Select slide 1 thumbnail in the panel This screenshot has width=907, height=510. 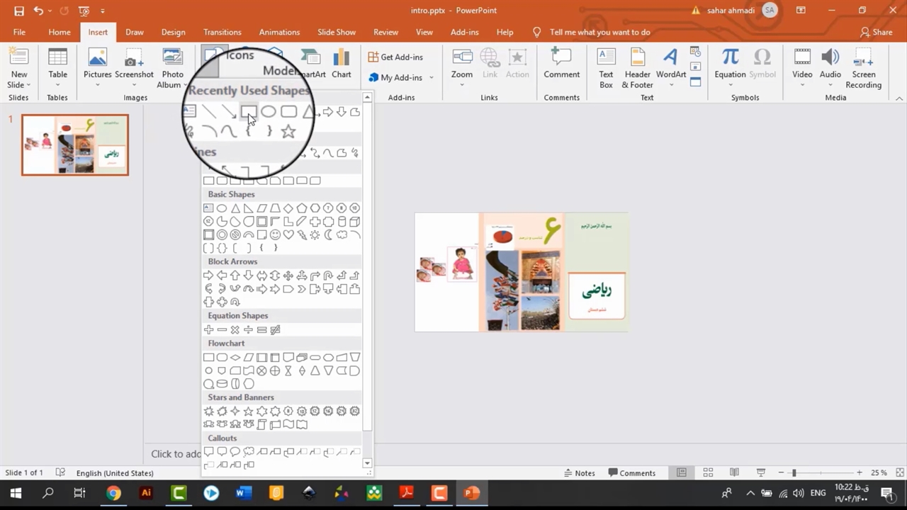(x=75, y=144)
